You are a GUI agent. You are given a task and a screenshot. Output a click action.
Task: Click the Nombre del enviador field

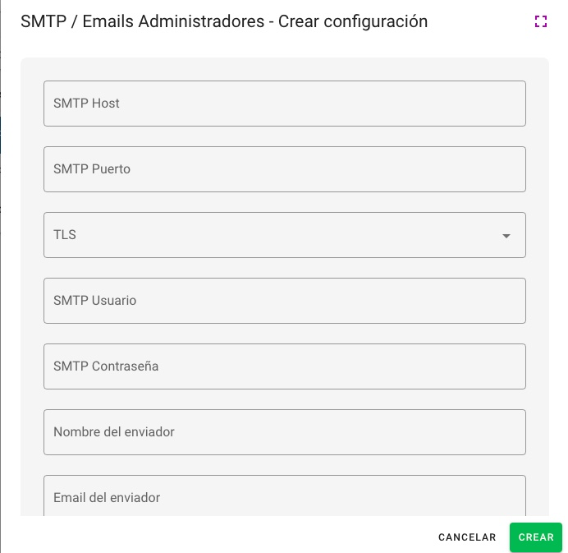coord(284,432)
